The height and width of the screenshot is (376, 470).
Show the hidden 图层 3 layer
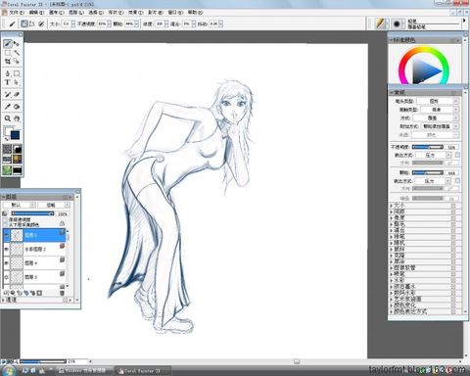coord(6,277)
